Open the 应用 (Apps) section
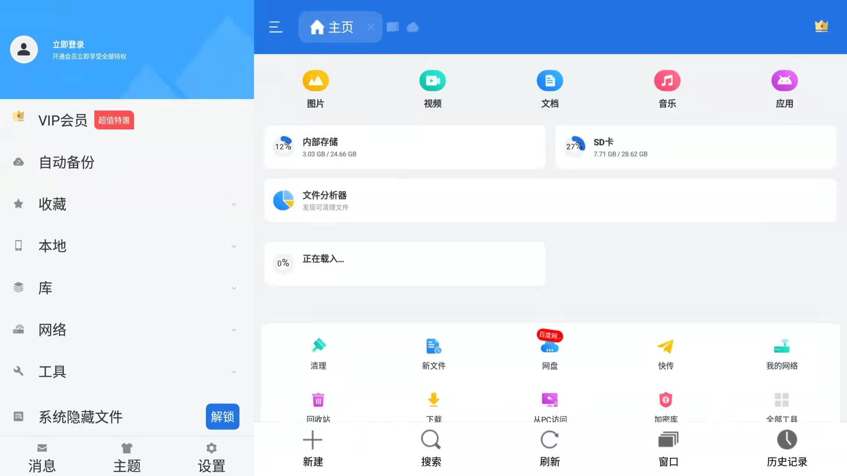The width and height of the screenshot is (847, 476). pos(783,88)
